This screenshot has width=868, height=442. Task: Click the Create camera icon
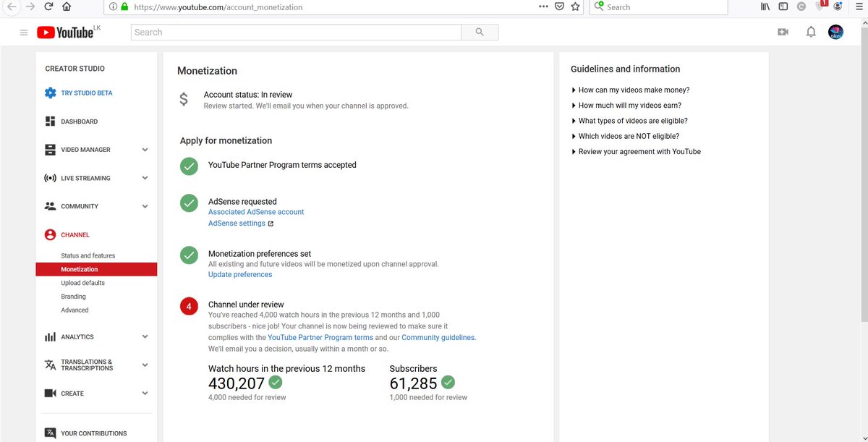coord(50,394)
